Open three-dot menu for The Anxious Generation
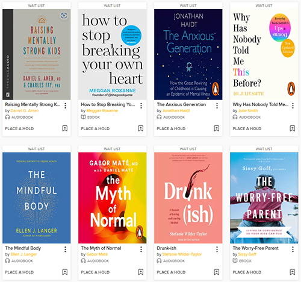This screenshot has width=301, height=282. (217, 105)
